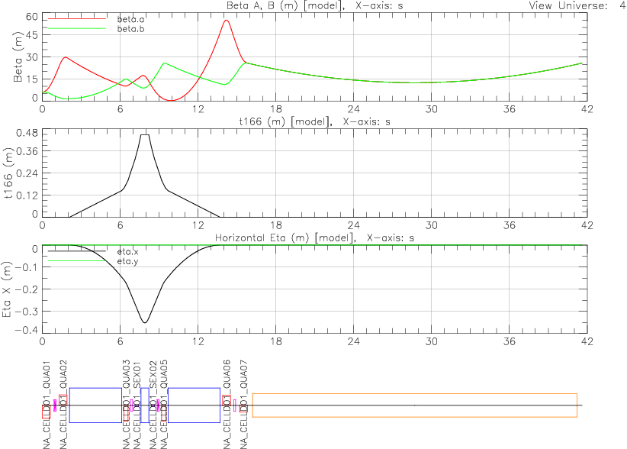Click the '42' x-axis label under the Beta plot
The height and width of the screenshot is (449, 627).
tap(587, 109)
